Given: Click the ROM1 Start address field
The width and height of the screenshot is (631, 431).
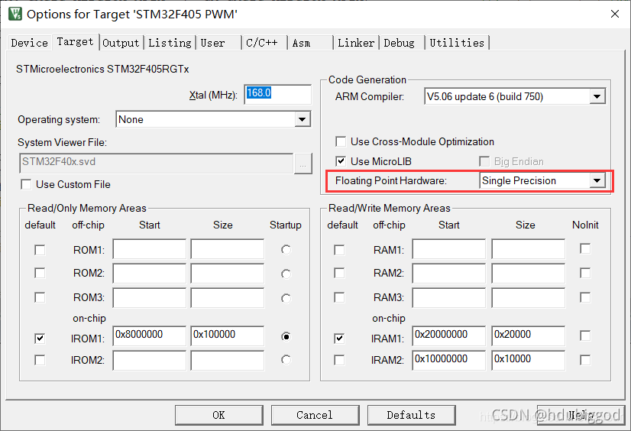Looking at the screenshot, I should click(x=149, y=249).
